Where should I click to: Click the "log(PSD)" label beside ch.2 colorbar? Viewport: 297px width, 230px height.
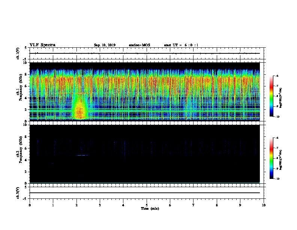pyautogui.click(x=281, y=160)
